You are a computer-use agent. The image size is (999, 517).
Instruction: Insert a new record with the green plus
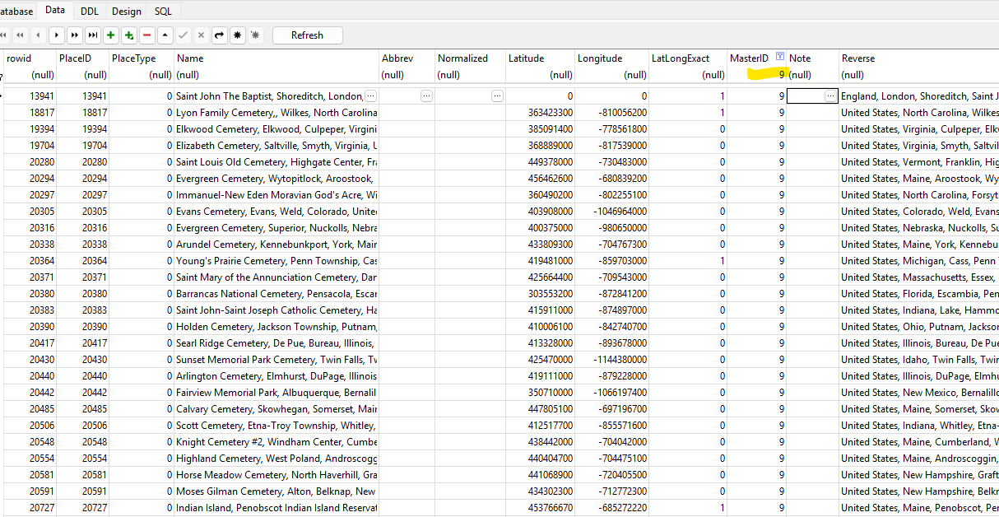tap(110, 35)
